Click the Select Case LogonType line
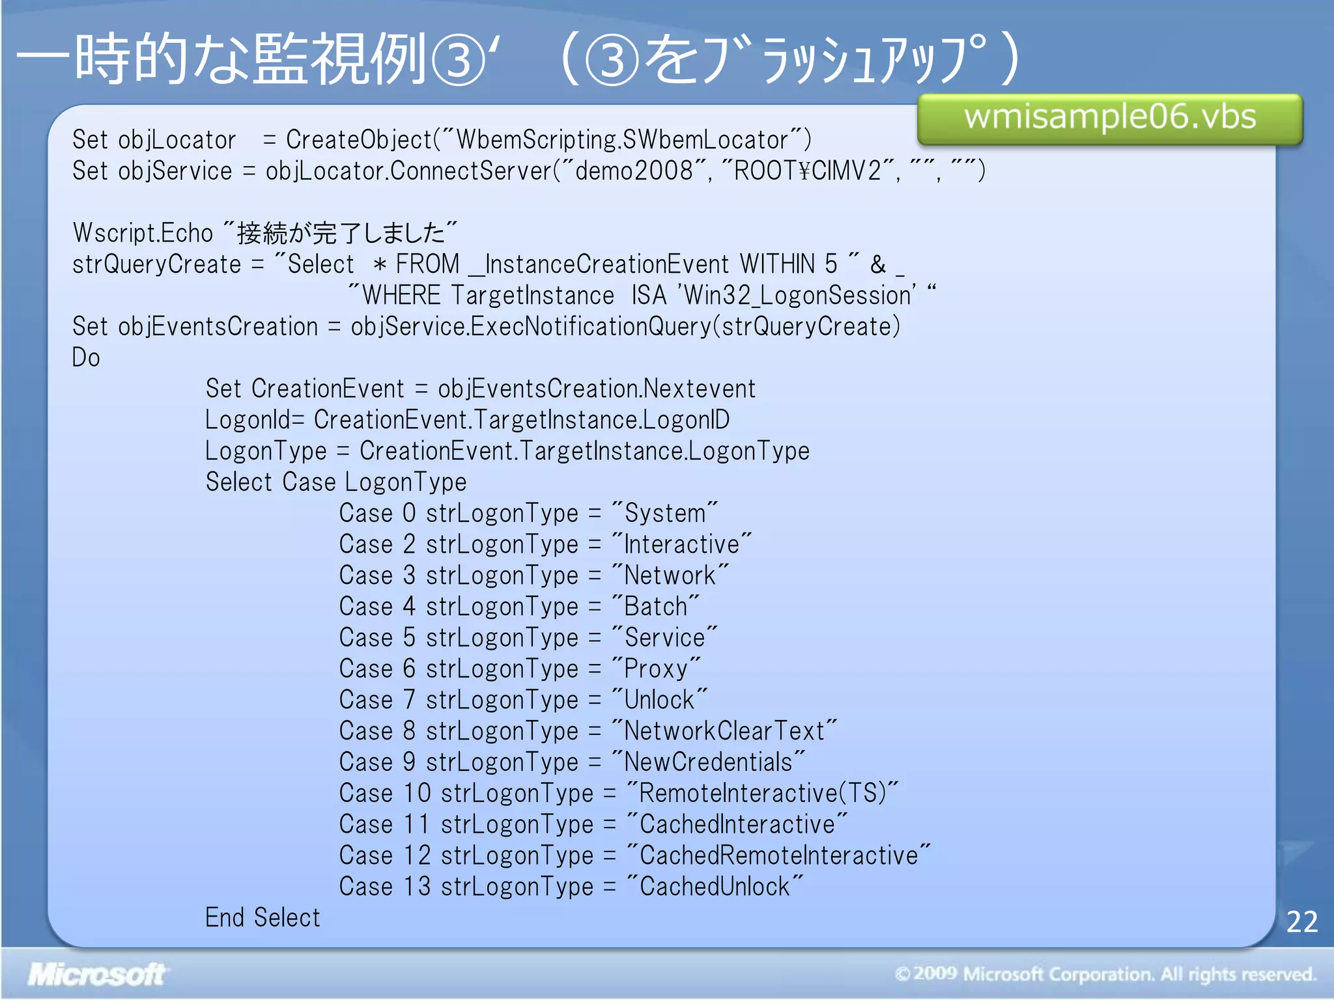 click(336, 482)
